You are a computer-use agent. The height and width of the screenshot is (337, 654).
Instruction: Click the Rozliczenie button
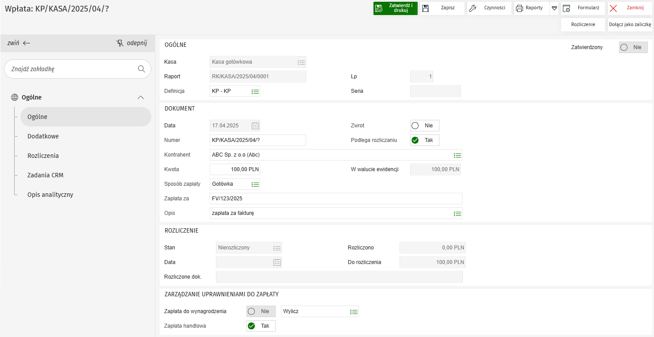583,25
